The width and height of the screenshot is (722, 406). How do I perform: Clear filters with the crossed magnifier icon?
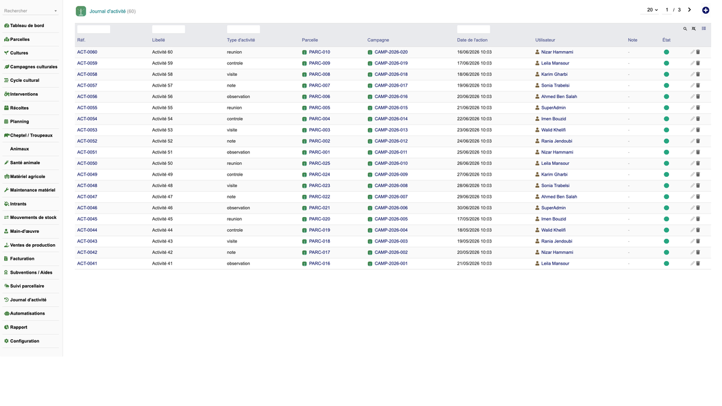coord(694,29)
